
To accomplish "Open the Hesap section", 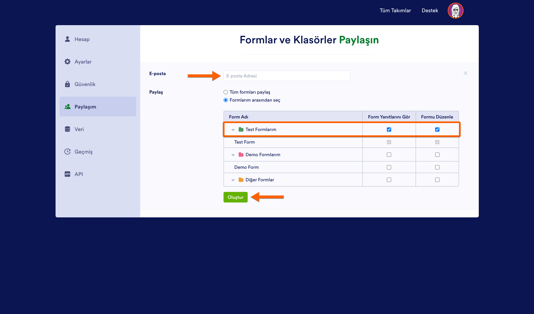I will pyautogui.click(x=98, y=39).
